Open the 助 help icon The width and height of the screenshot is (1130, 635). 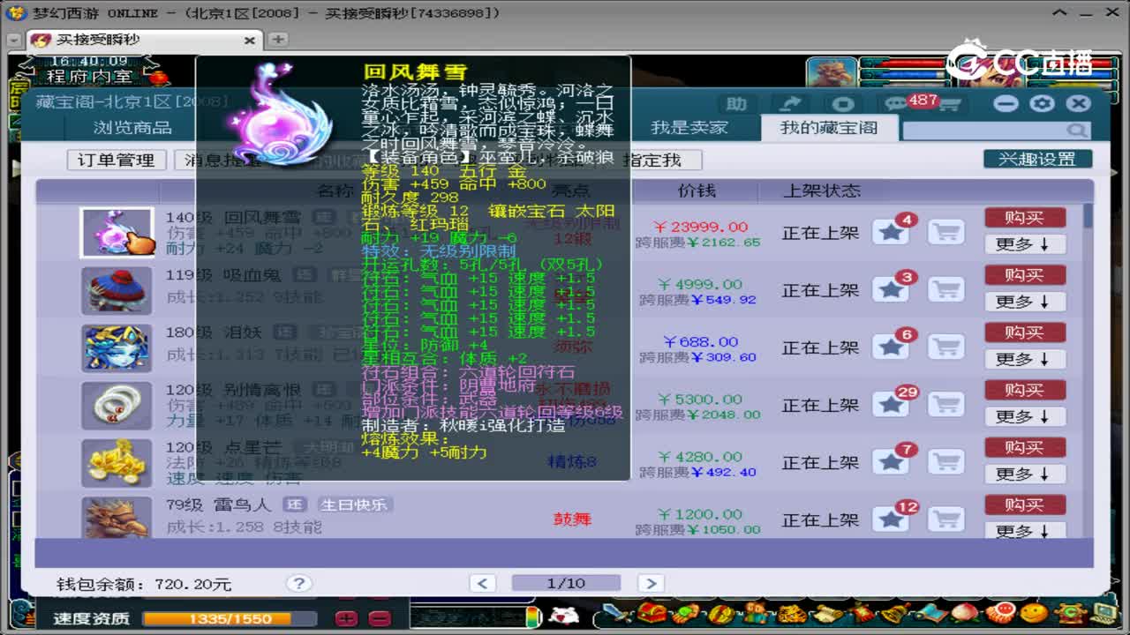735,104
